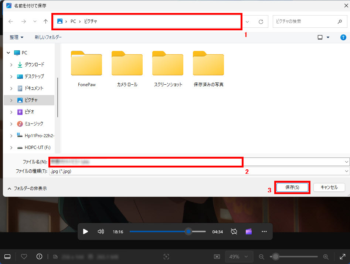
Task: Expand the ダウンロード tree node chevron
Action: pos(11,65)
